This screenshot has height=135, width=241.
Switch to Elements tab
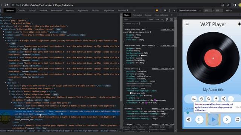[9, 10]
